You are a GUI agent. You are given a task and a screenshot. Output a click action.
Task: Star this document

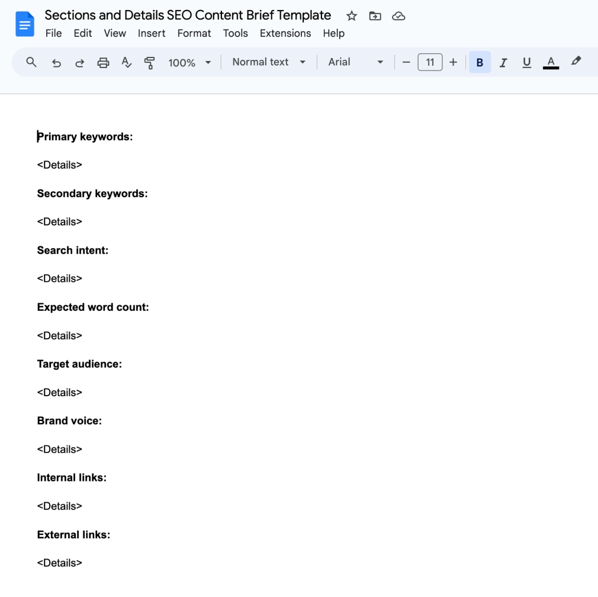click(351, 16)
